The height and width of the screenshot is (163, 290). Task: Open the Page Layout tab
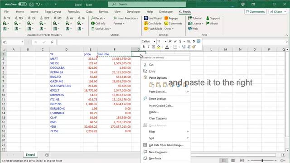53,12
